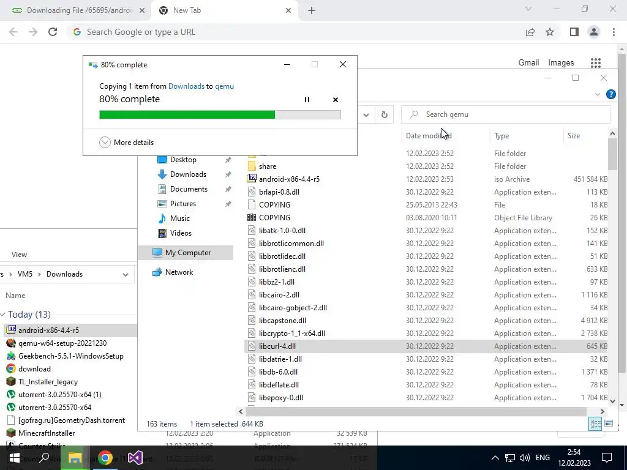This screenshot has height=470, width=627.
Task: Select Documents in navigation pane
Action: tap(189, 189)
